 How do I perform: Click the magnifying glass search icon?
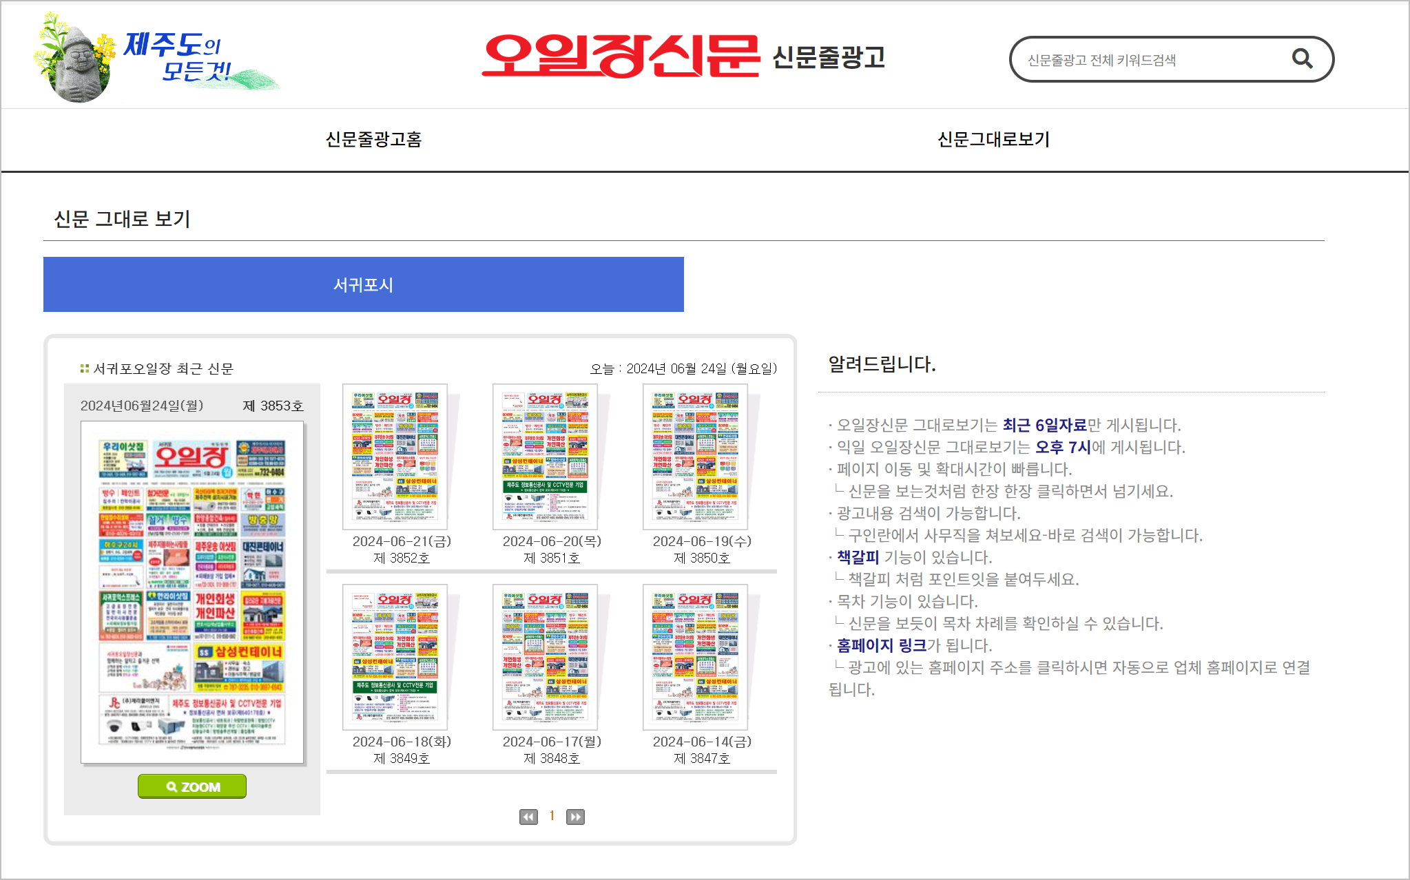(1301, 59)
